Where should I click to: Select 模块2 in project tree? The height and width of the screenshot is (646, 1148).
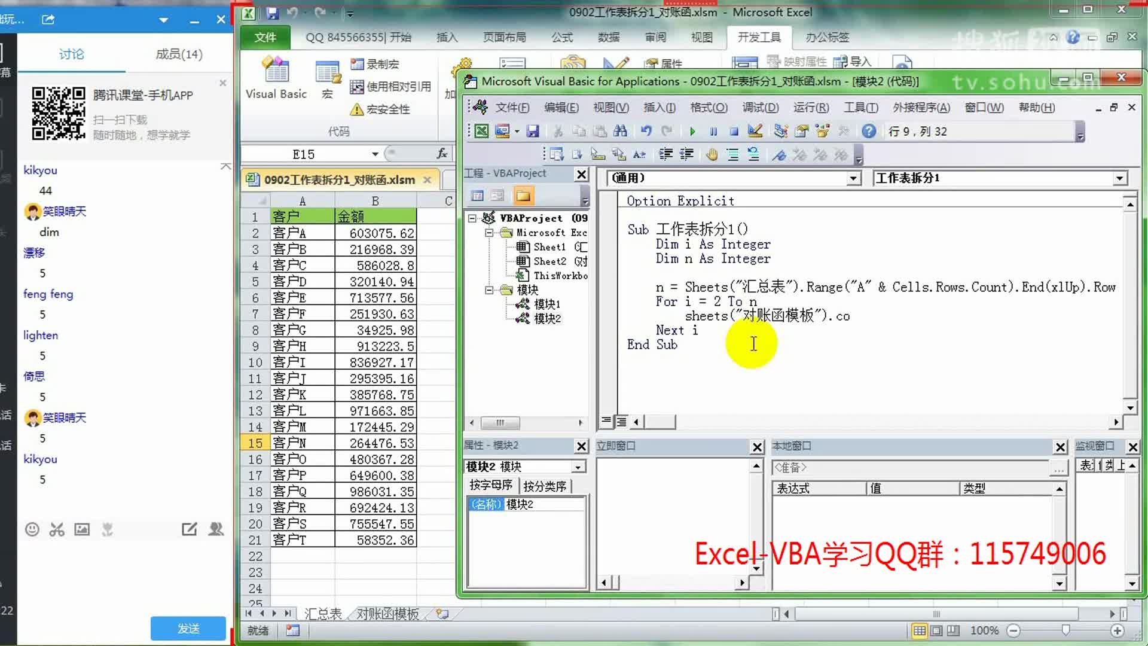coord(547,318)
